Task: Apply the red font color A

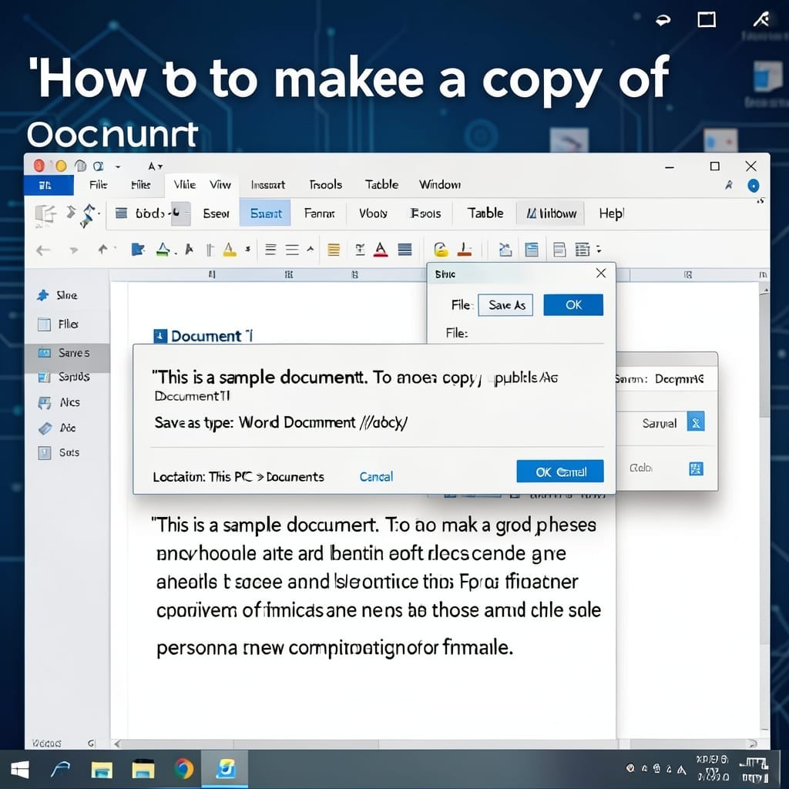Action: (x=381, y=249)
